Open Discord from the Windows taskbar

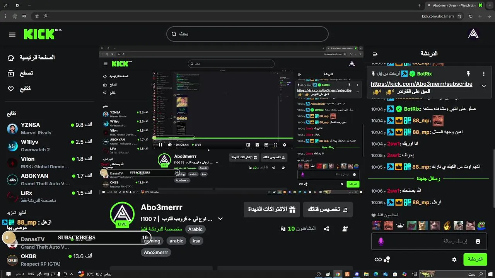[357, 274]
